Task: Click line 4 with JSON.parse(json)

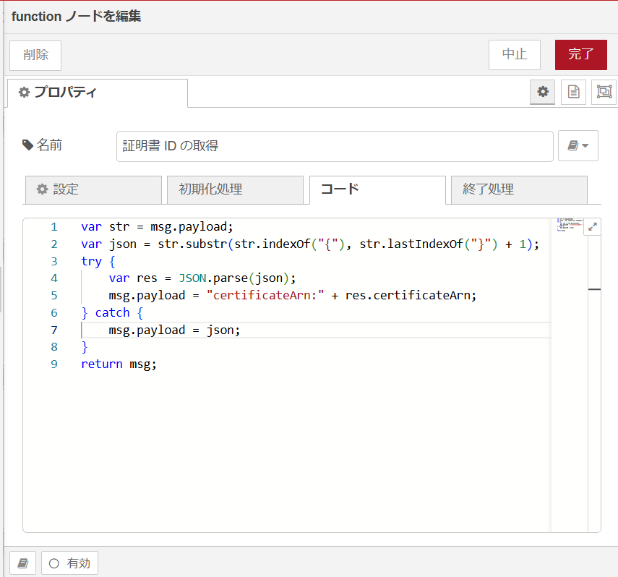Action: pyautogui.click(x=202, y=278)
